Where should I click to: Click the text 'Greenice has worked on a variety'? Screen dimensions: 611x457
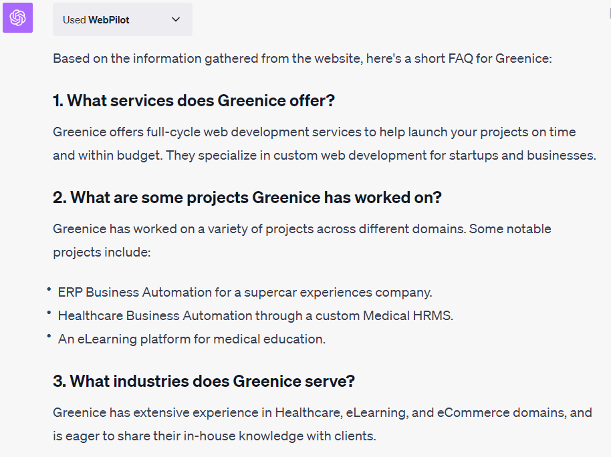pyautogui.click(x=302, y=228)
